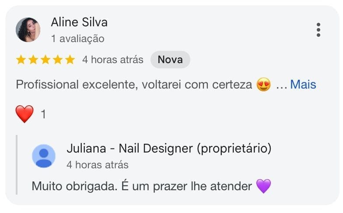Click the first gold star
This screenshot has width=343, height=213.
coord(21,60)
